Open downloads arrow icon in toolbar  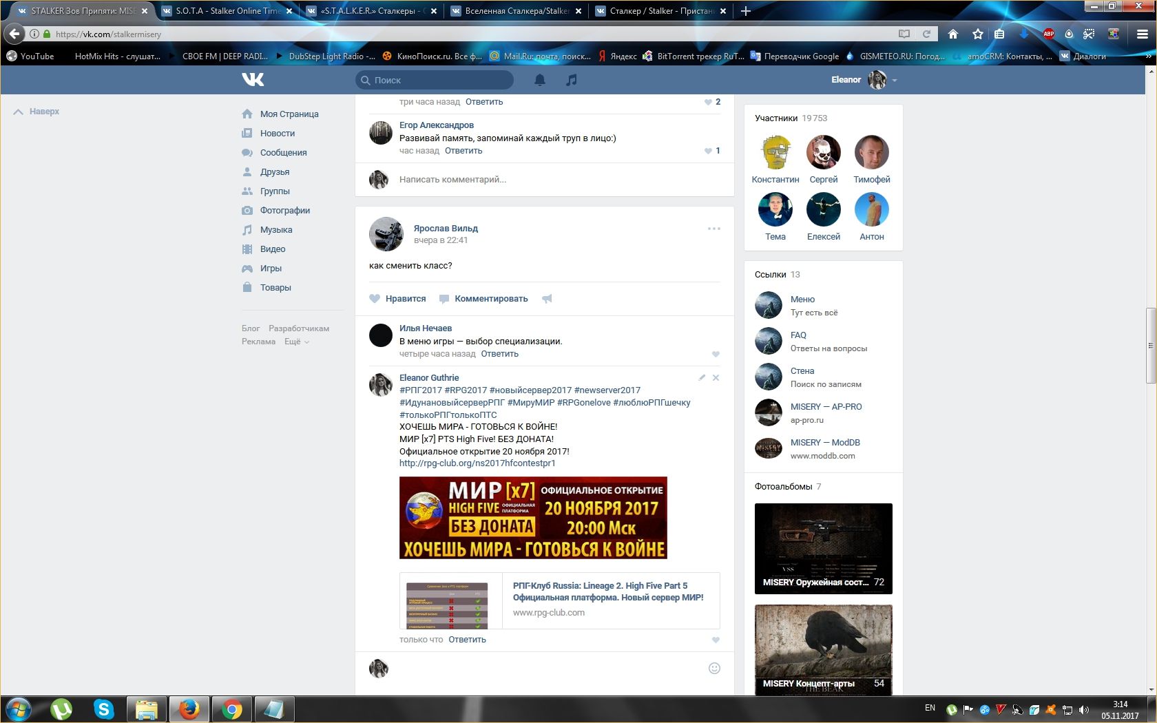click(1024, 34)
